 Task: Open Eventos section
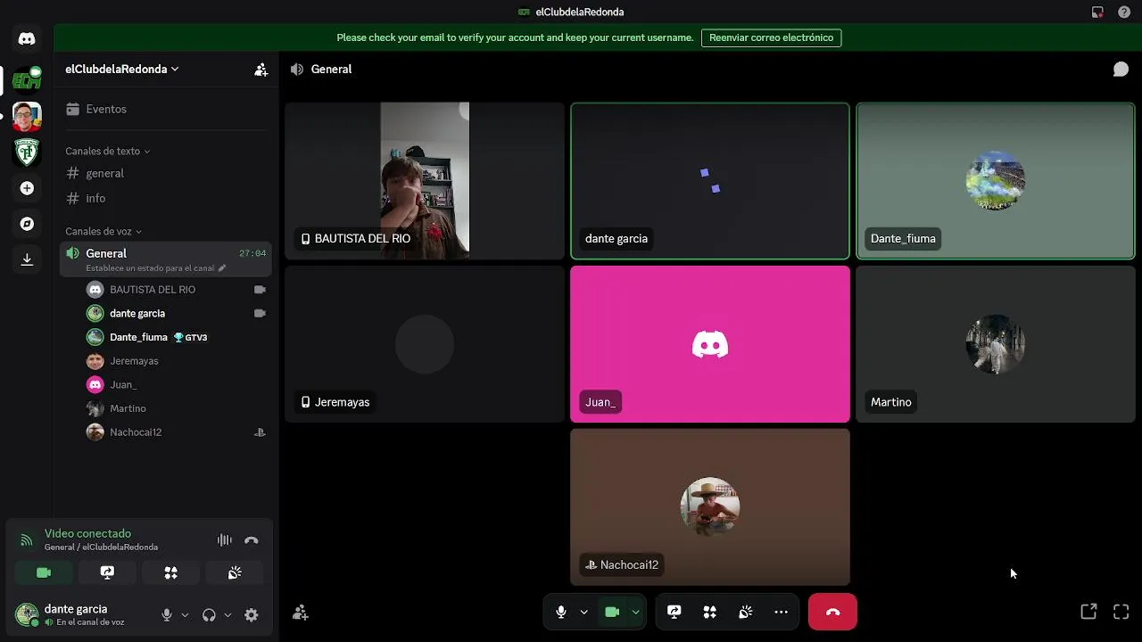pos(166,109)
